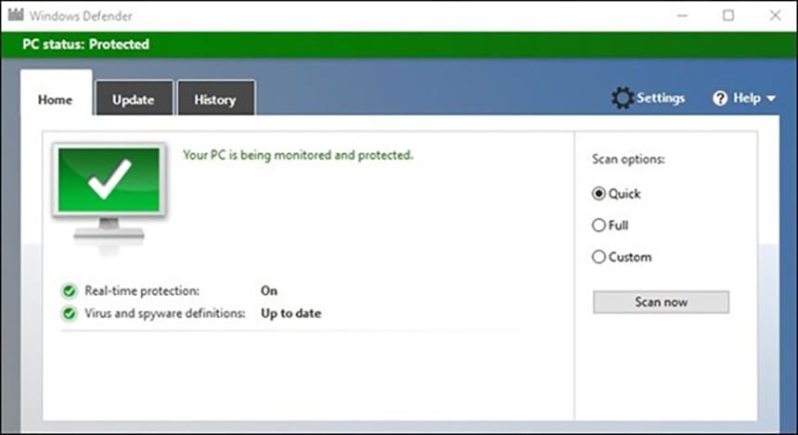The image size is (798, 435).
Task: Minimize the Windows Defender window
Action: coord(682,15)
